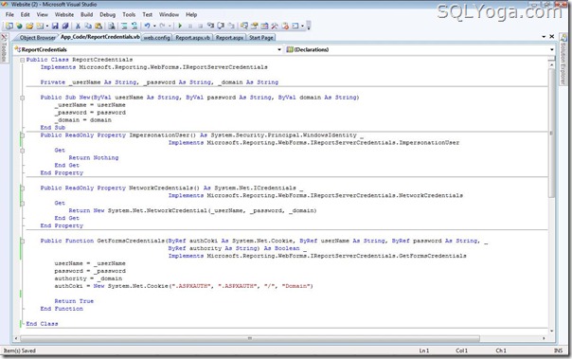572x359 pixels.
Task: Click the Save All icon
Action: point(65,26)
